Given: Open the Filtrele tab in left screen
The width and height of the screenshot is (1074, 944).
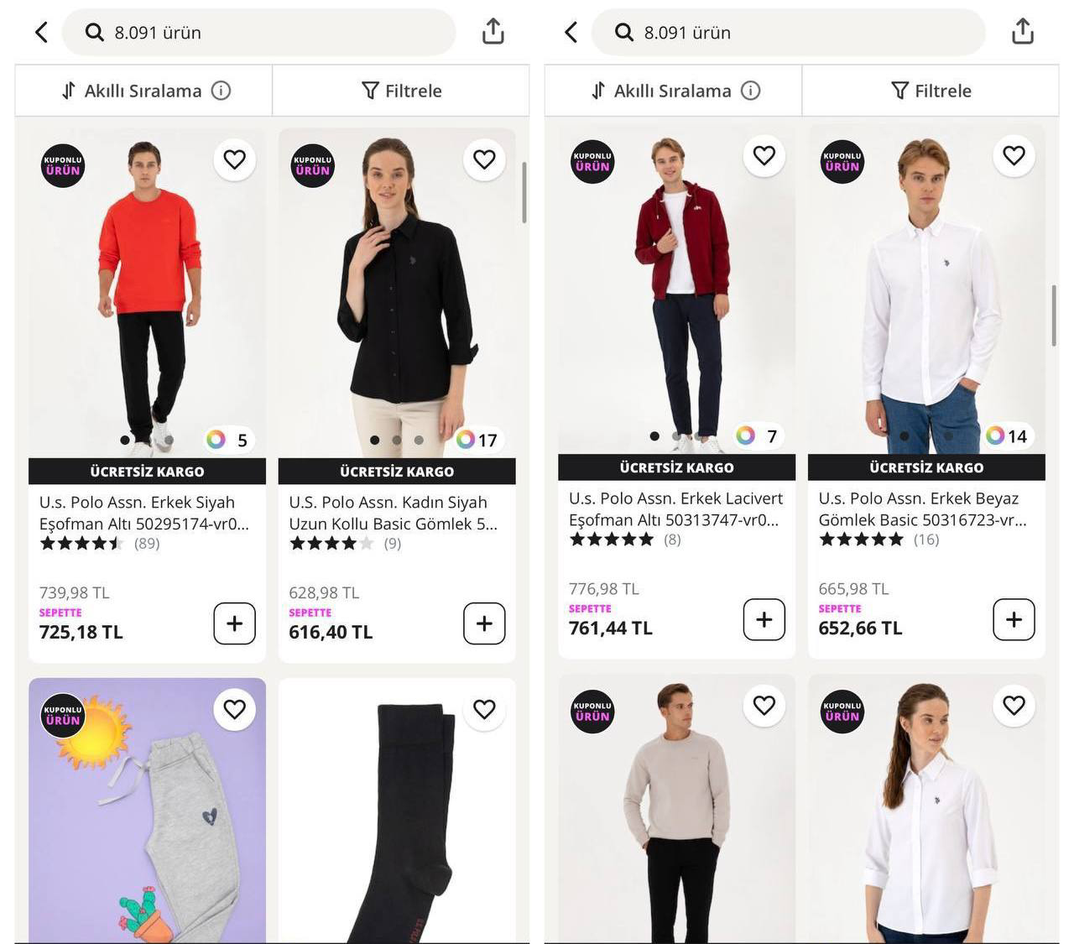Looking at the screenshot, I should tap(401, 91).
